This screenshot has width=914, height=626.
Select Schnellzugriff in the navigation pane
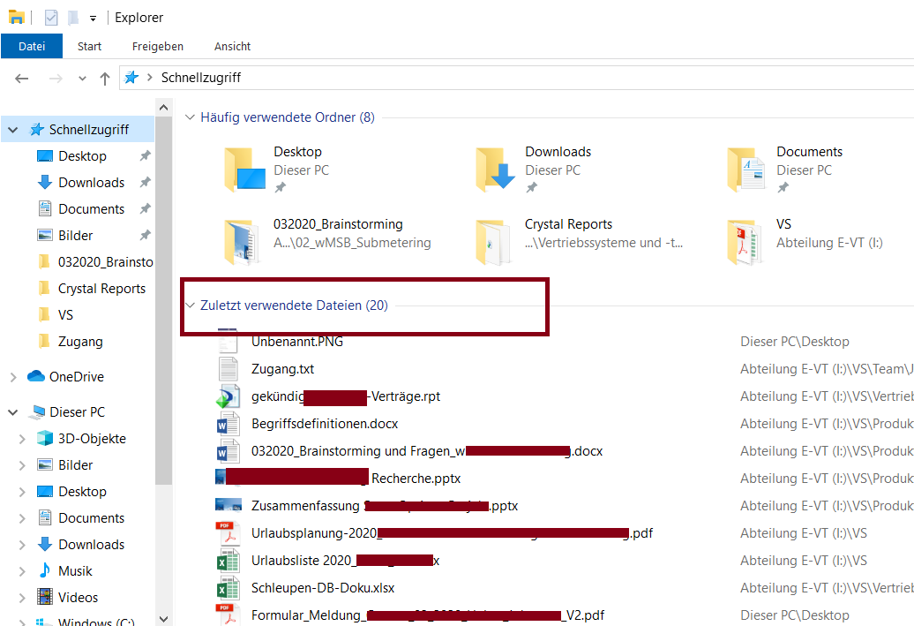coord(88,130)
